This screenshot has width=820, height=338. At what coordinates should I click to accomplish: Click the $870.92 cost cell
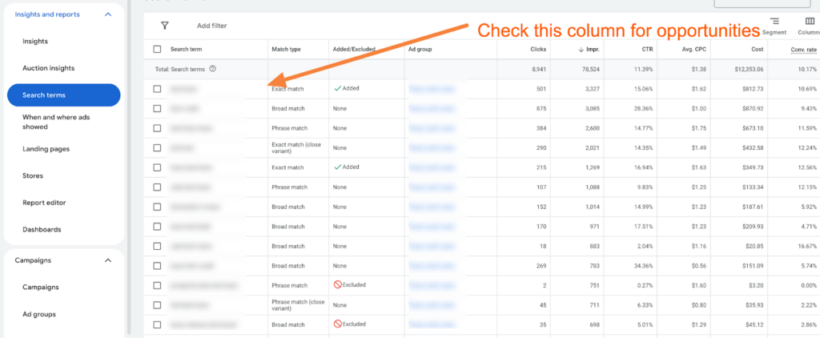[753, 108]
